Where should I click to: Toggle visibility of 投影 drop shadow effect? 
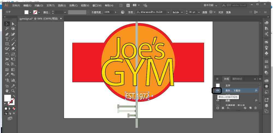[x=218, y=100]
